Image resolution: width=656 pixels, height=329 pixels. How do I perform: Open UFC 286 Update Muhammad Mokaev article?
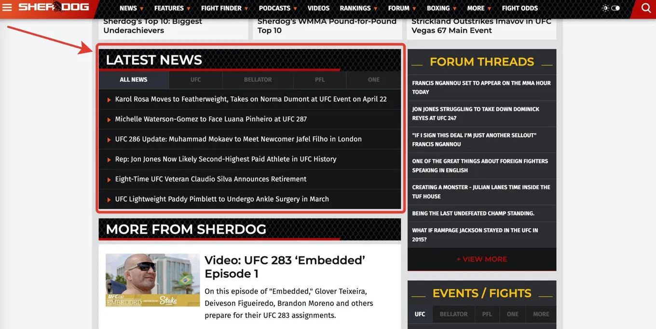(x=238, y=139)
